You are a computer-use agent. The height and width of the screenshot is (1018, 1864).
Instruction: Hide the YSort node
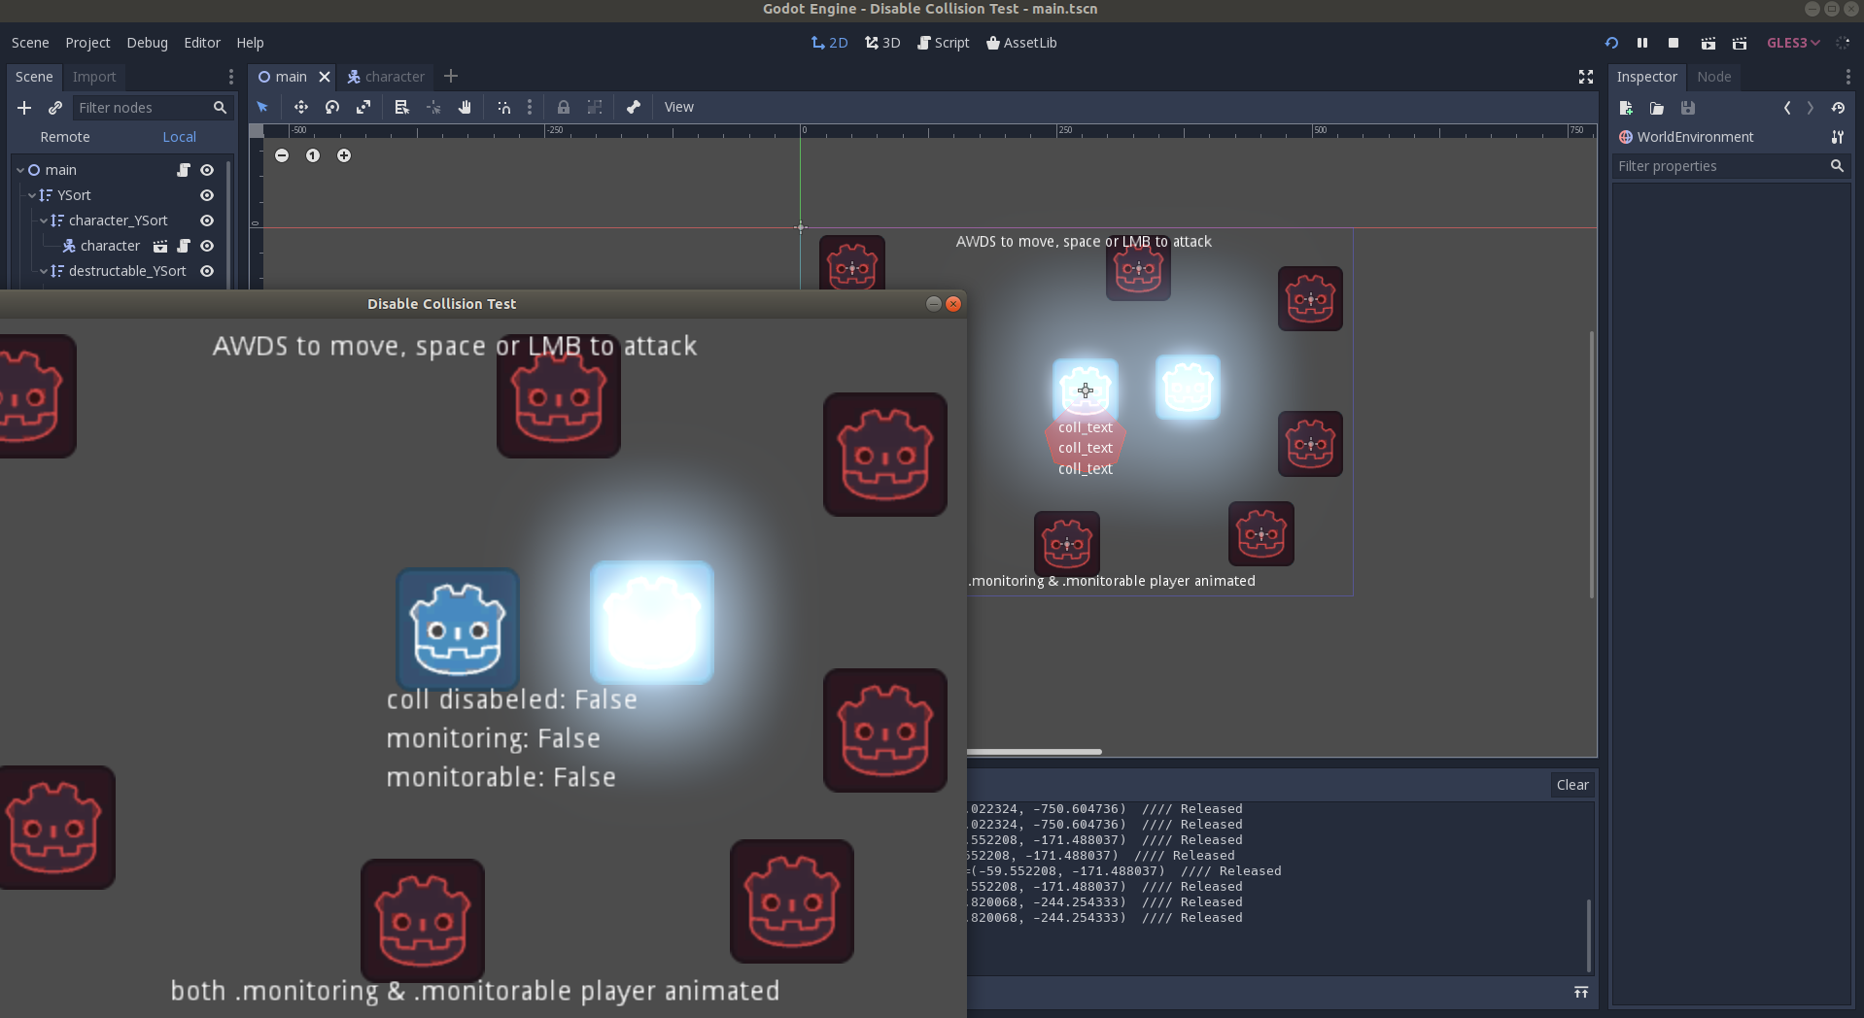pyautogui.click(x=207, y=195)
